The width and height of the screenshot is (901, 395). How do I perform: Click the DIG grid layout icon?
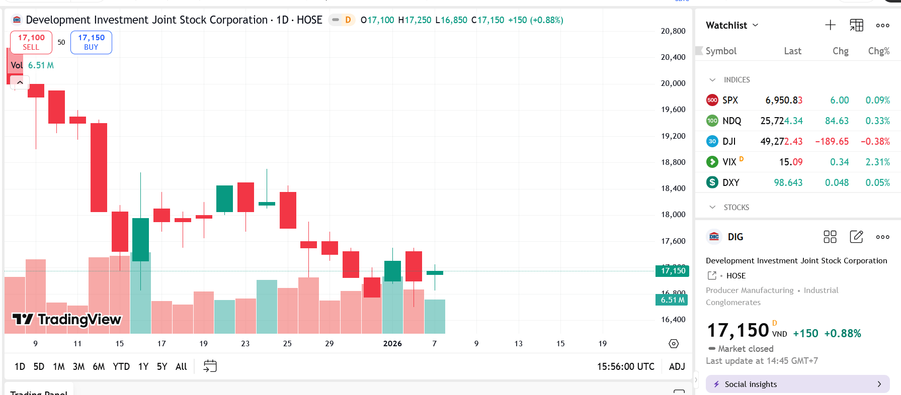[830, 237]
